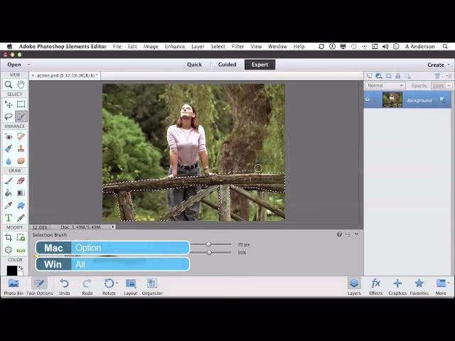Screen dimensions: 455x341
Task: Open the Layout options
Action: pyautogui.click(x=131, y=287)
